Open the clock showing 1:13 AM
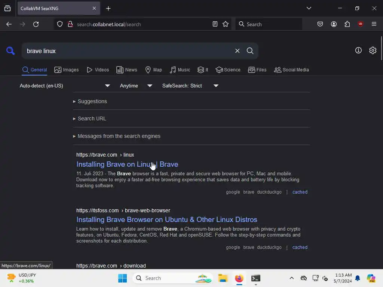Screen dimensions: 383x287 coord(343,278)
